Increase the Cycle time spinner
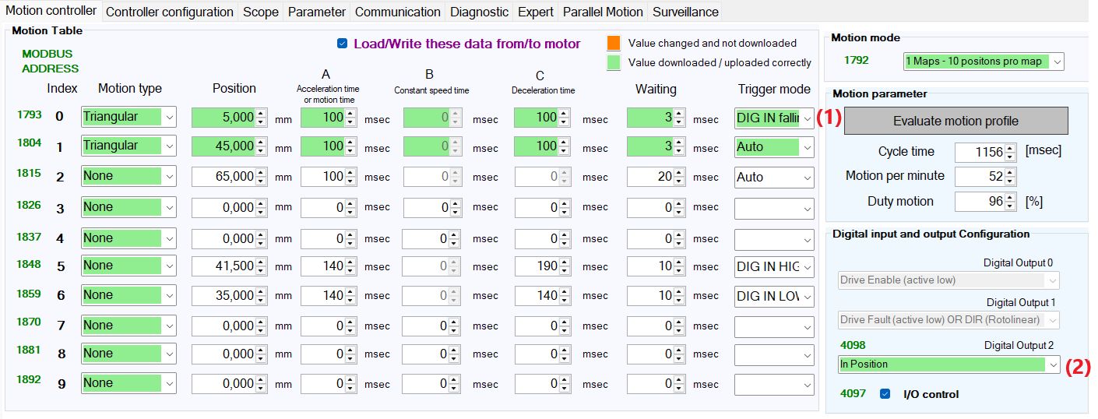Screen dimensions: 1098x419 pyautogui.click(x=1010, y=148)
